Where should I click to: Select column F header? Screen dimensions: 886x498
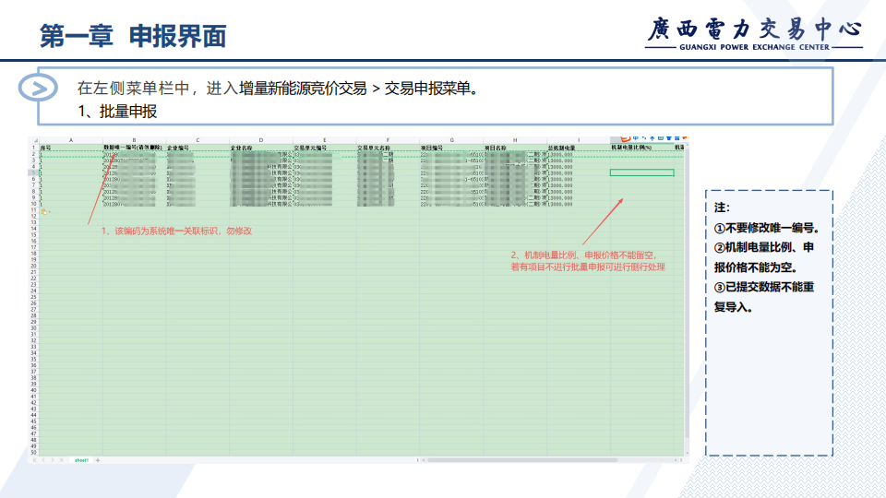coord(388,140)
